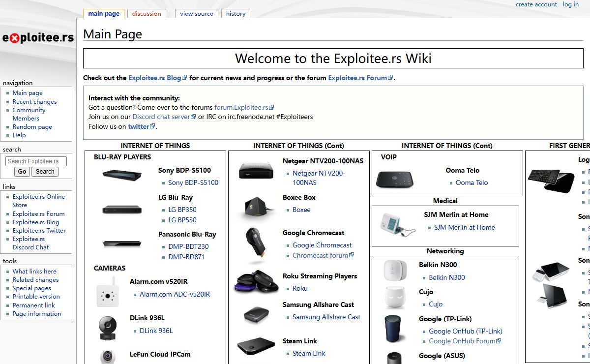The image size is (590, 364).
Task: Open Community Members in navigation
Action: click(x=29, y=114)
